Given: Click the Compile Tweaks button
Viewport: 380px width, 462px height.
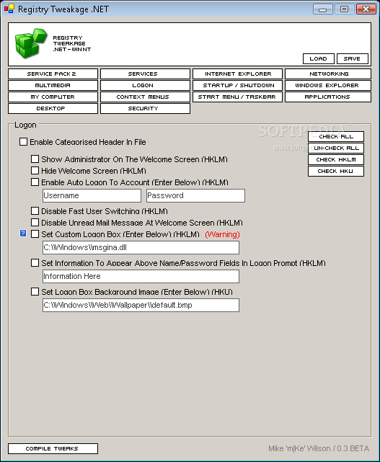Looking at the screenshot, I should coord(53,448).
